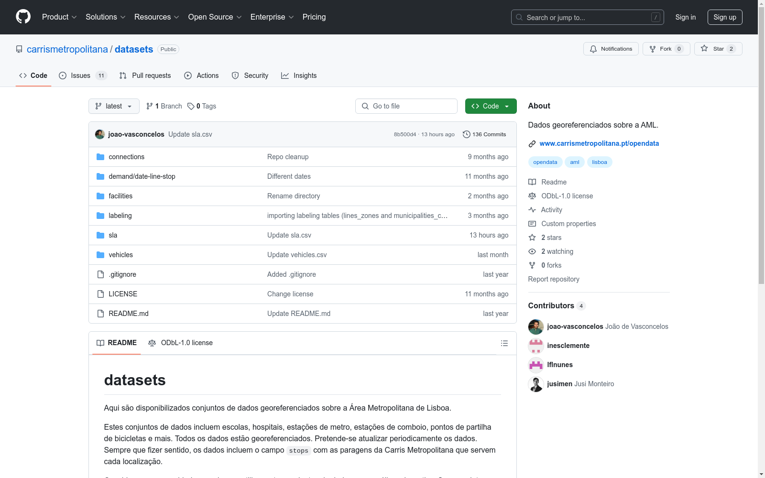Fork this repository

(x=666, y=49)
